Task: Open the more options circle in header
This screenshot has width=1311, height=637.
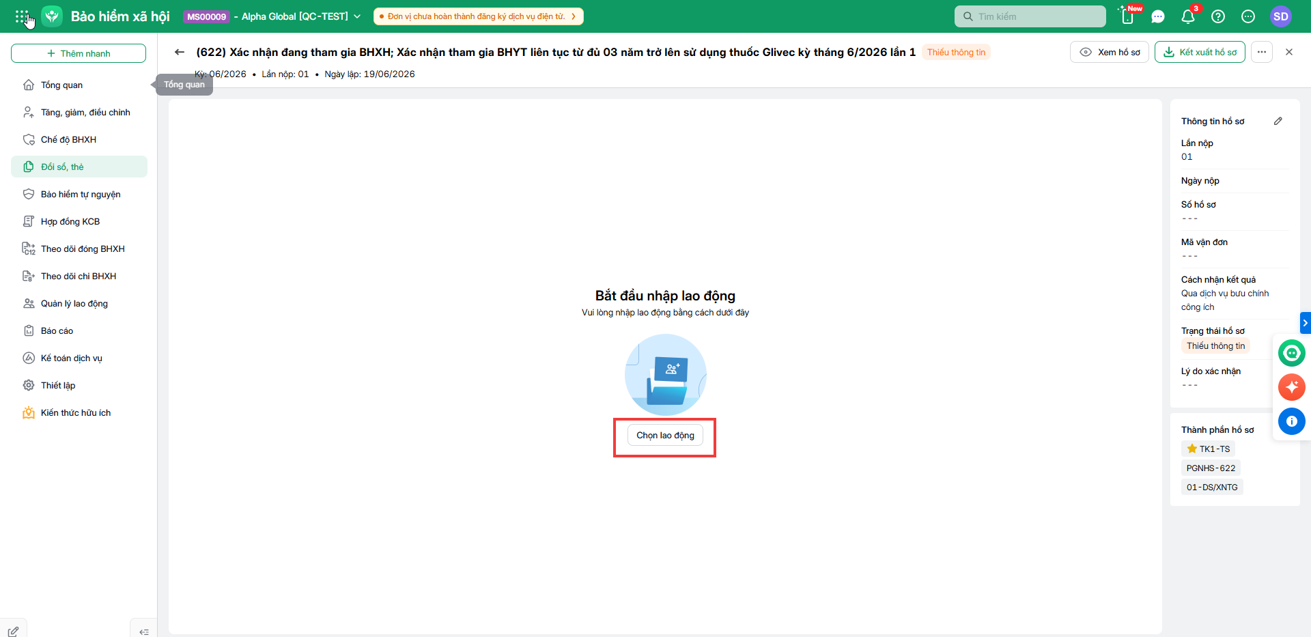Action: [x=1248, y=16]
